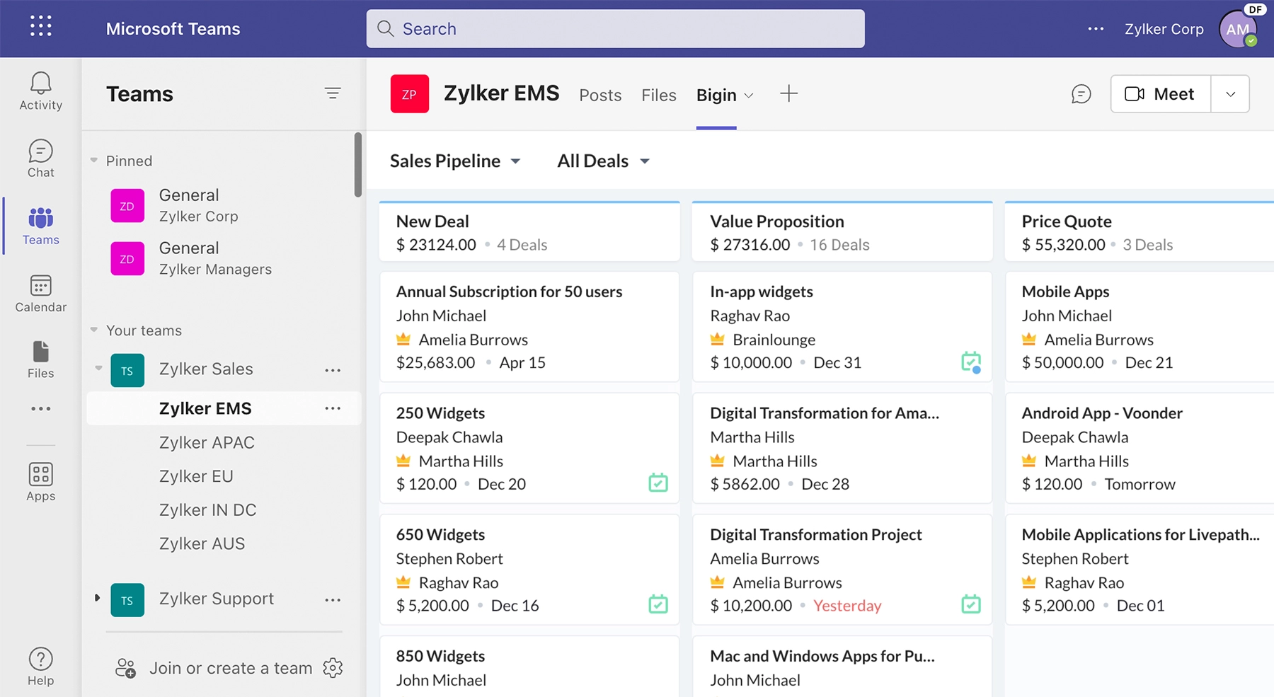Click the New Deal stage header
The width and height of the screenshot is (1274, 697).
(x=529, y=232)
